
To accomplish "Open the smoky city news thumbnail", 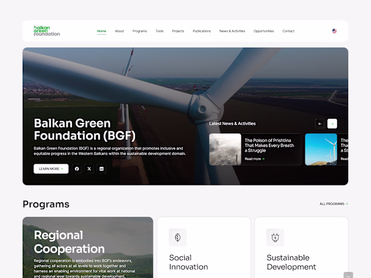I will coord(225,149).
